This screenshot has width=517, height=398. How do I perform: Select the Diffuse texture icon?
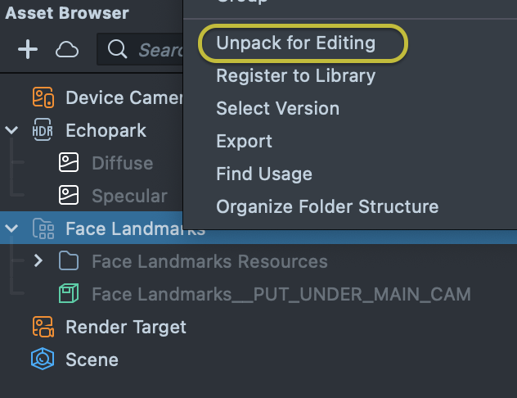(x=69, y=163)
